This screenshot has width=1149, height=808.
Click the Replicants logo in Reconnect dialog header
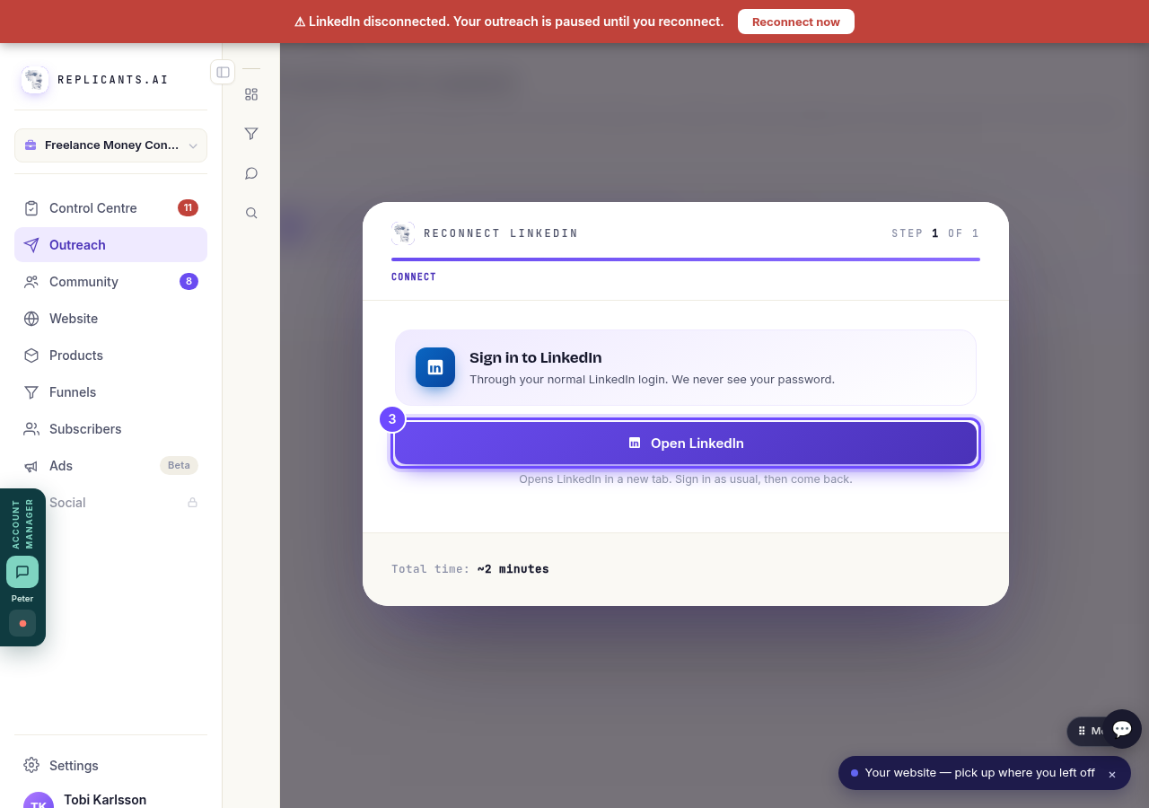pyautogui.click(x=403, y=233)
